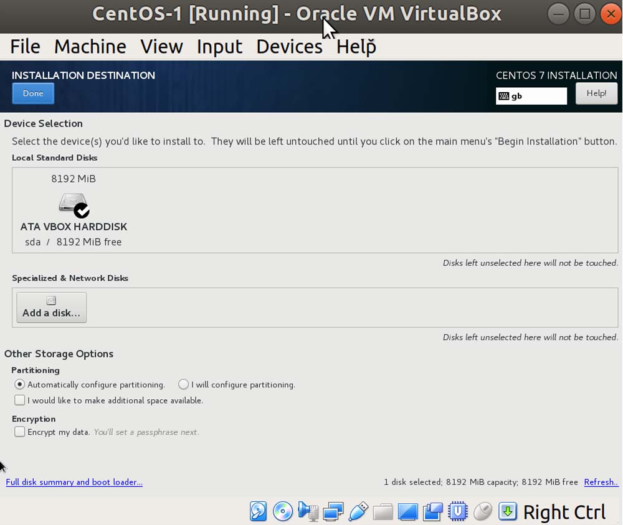Click the video capture status icon
This screenshot has width=623, height=525.
coord(433,511)
